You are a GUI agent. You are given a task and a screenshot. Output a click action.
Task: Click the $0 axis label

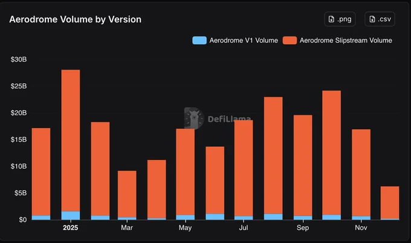(22, 219)
